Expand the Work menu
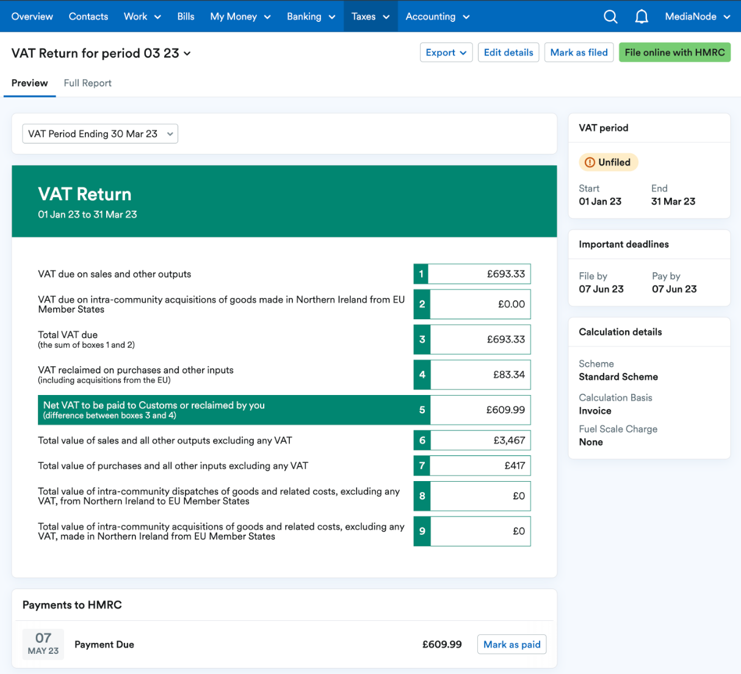The width and height of the screenshot is (741, 674). [x=142, y=16]
